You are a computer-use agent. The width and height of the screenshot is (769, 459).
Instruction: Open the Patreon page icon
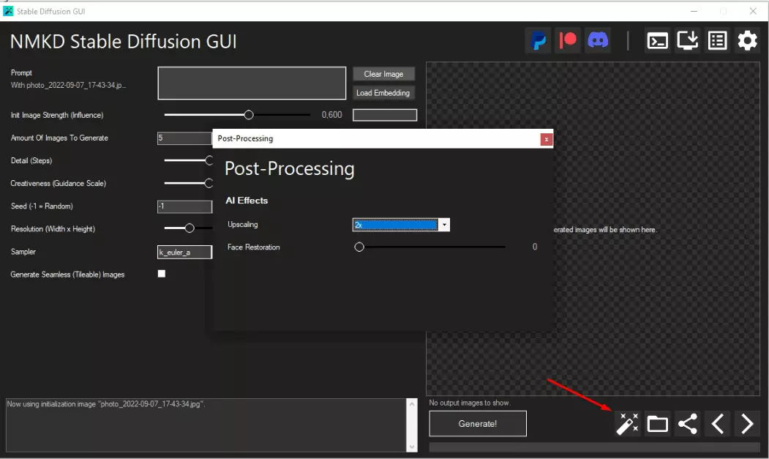point(568,41)
